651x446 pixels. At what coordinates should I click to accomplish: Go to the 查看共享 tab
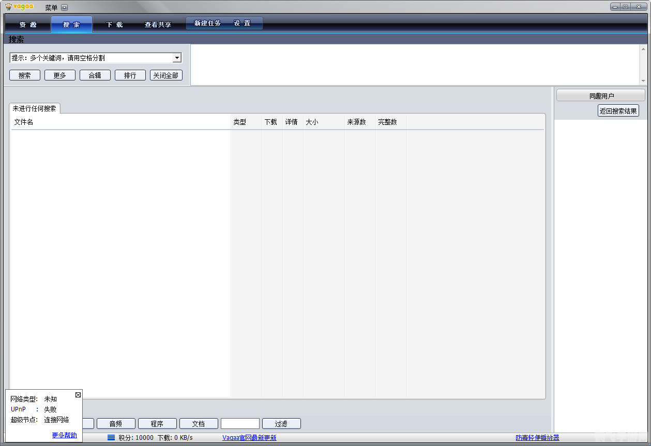(158, 24)
